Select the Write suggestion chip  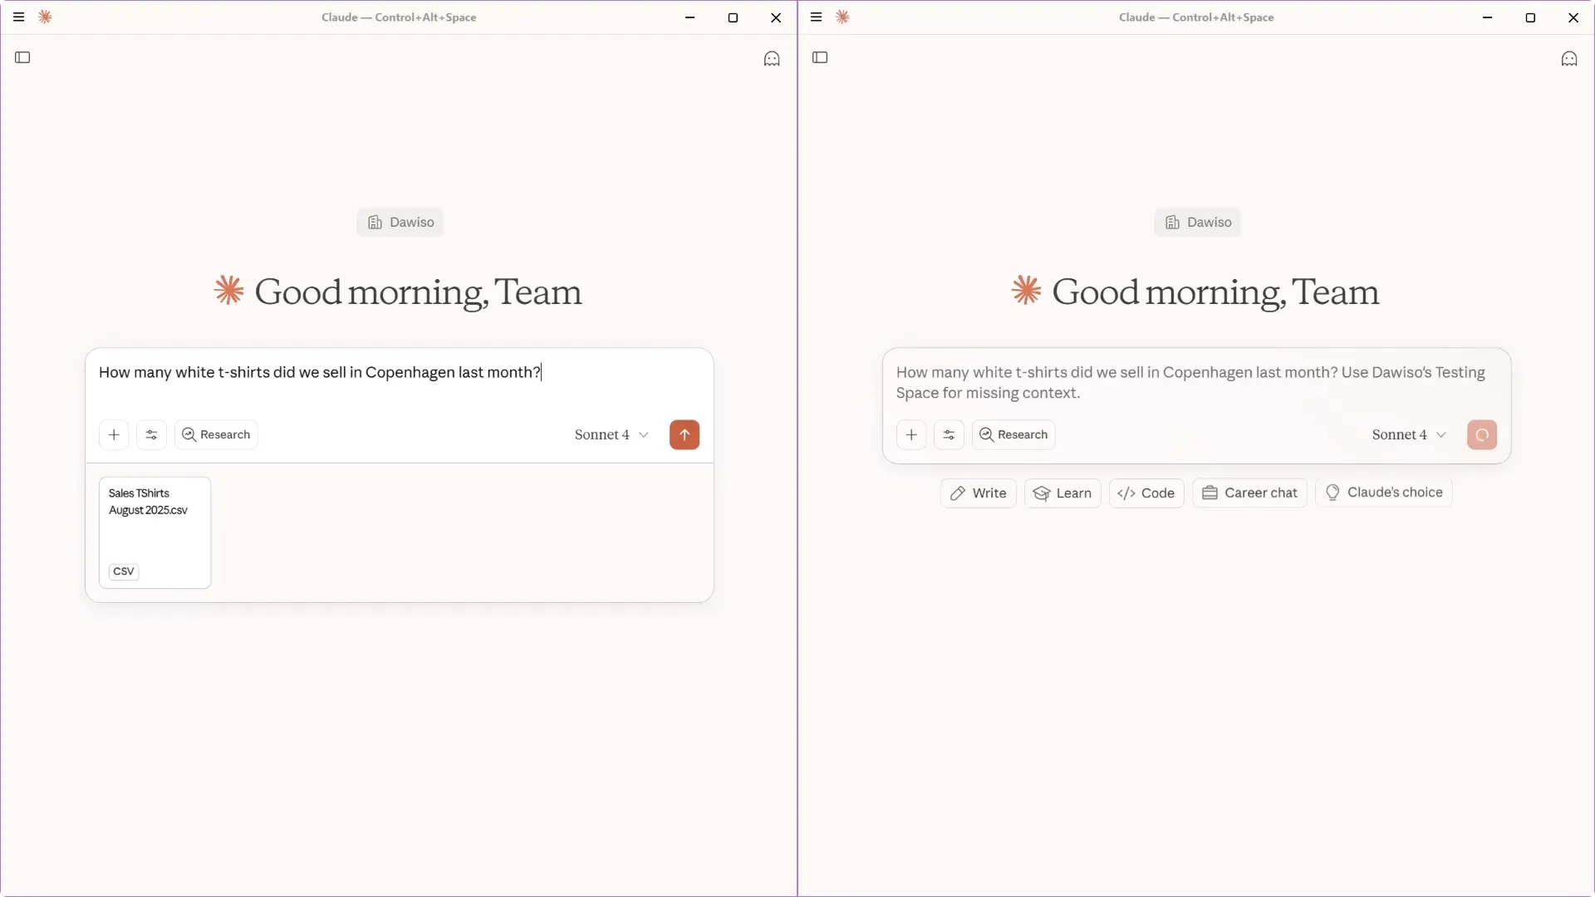pyautogui.click(x=979, y=493)
